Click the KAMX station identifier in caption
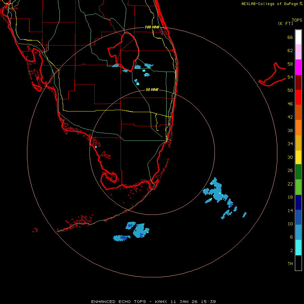 tap(162, 302)
